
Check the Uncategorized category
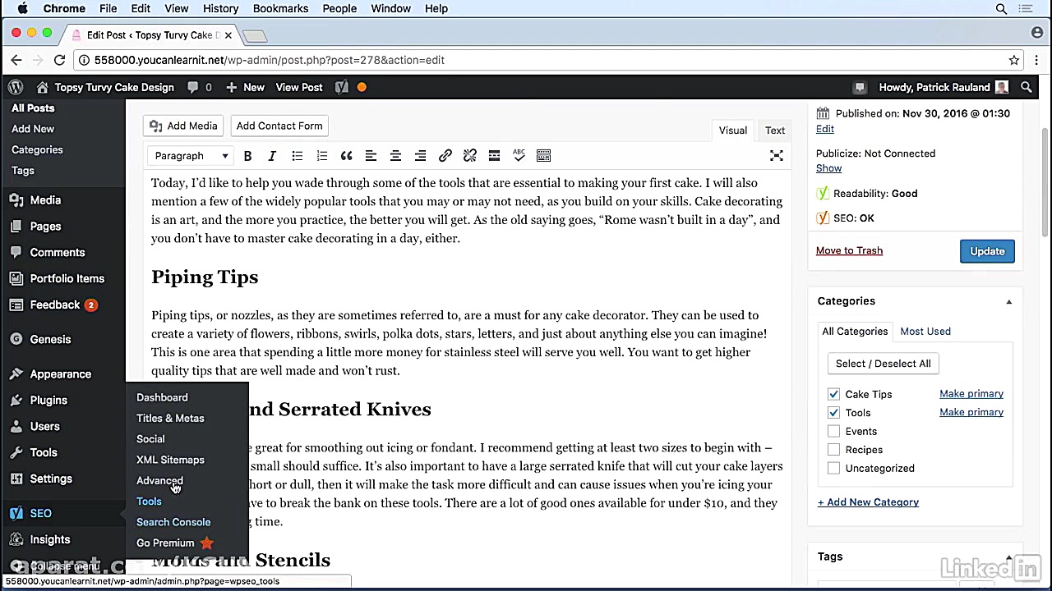coord(833,468)
